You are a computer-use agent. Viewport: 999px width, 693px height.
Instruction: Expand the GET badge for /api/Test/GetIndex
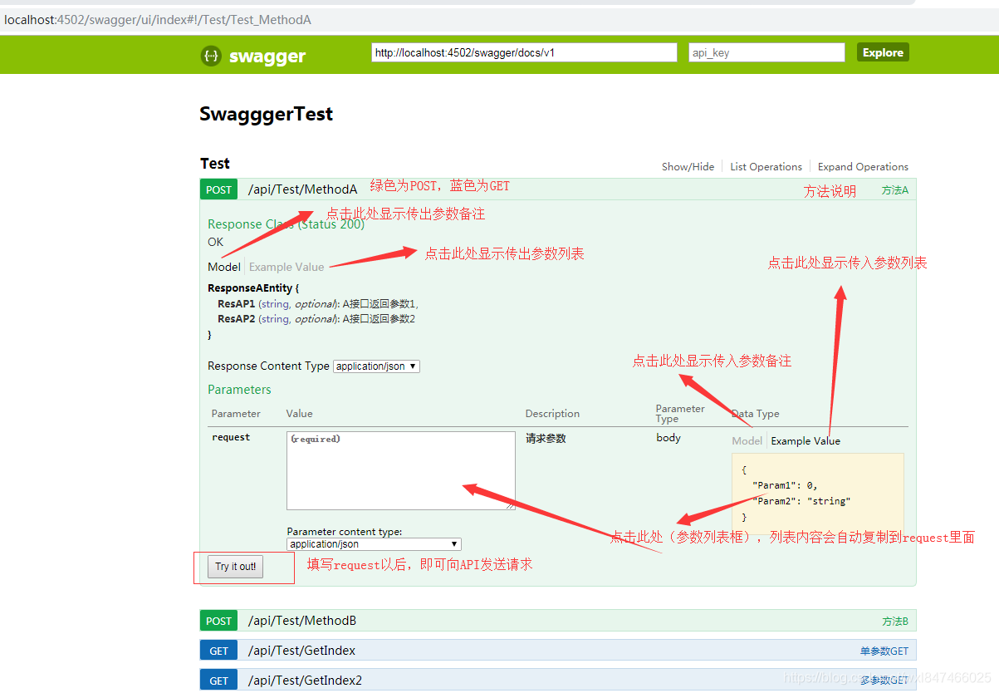pos(218,651)
